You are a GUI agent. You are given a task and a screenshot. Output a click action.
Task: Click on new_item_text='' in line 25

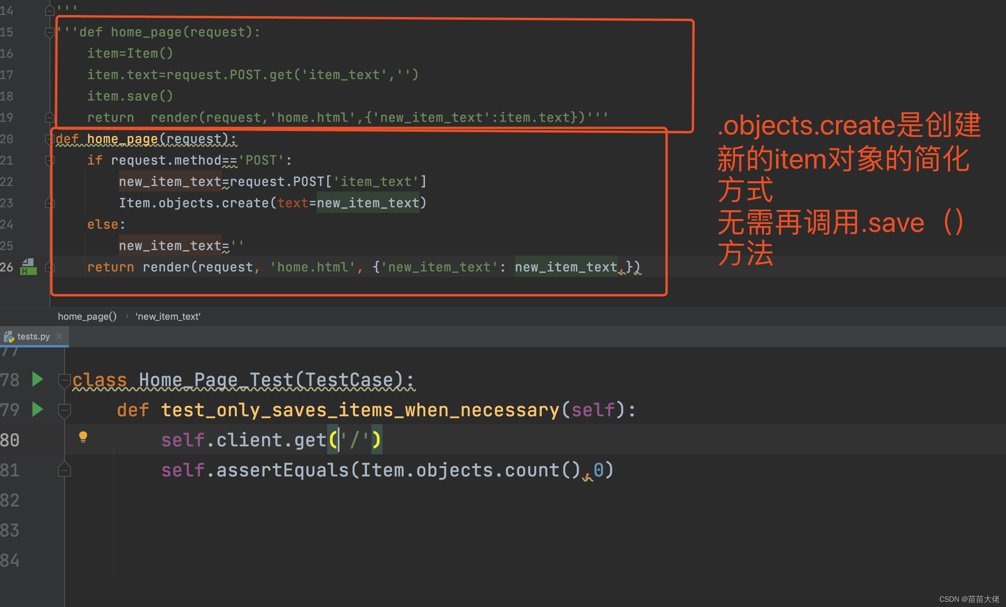181,246
